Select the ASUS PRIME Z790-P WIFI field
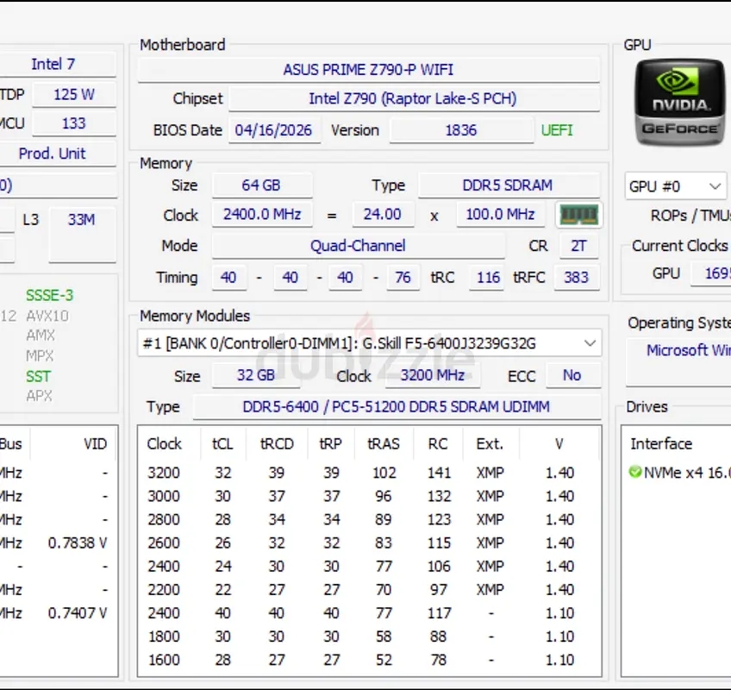 [x=368, y=70]
